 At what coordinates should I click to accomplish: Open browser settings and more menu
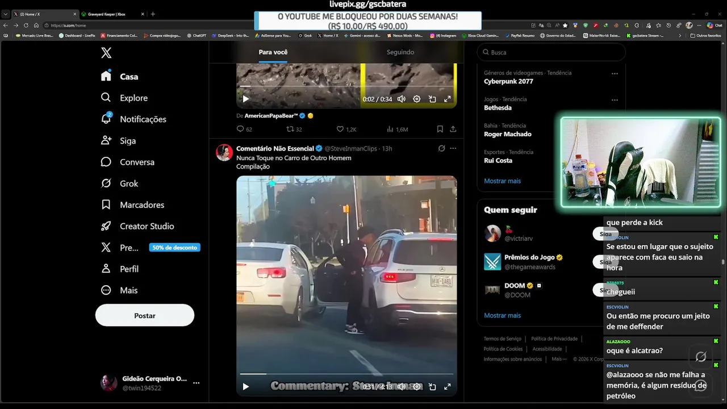pyautogui.click(x=698, y=25)
